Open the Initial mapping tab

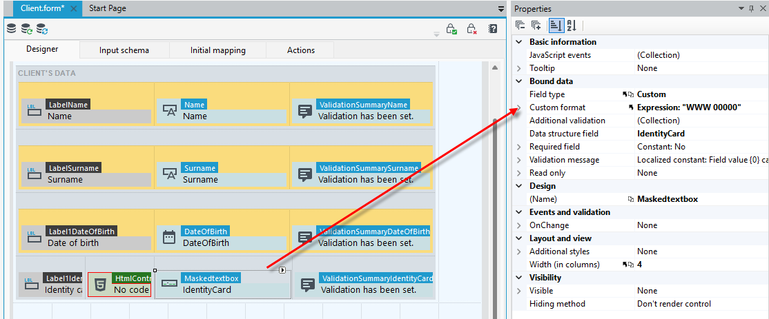[217, 50]
